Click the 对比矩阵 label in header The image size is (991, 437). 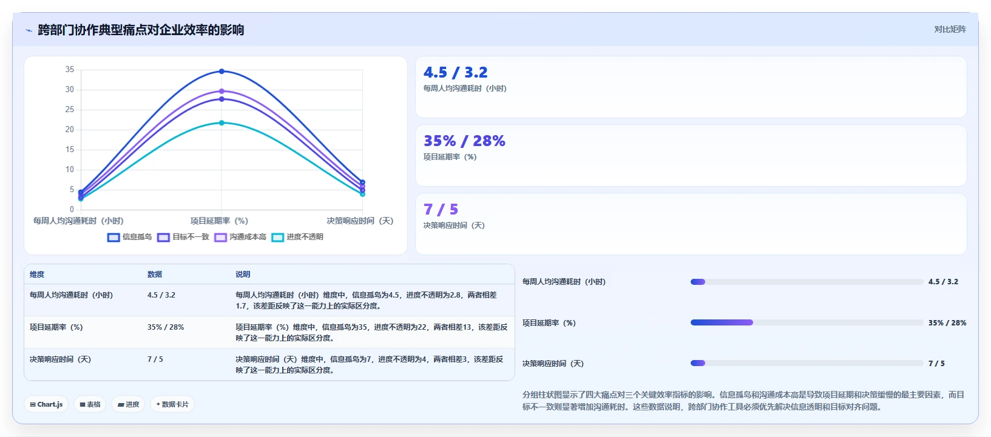click(x=950, y=29)
